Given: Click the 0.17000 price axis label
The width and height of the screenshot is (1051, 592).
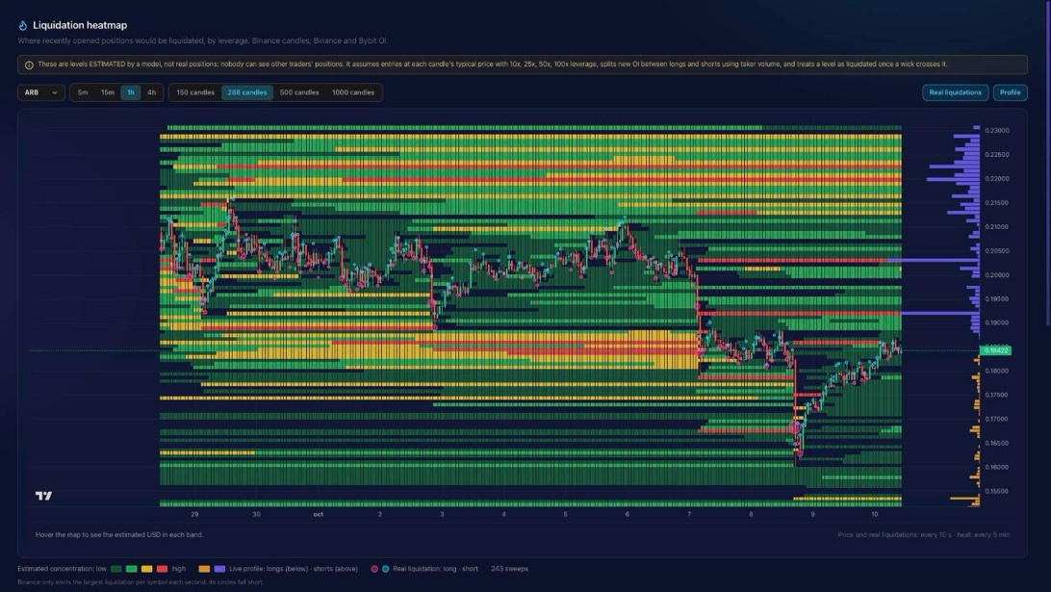Looking at the screenshot, I should click(997, 419).
